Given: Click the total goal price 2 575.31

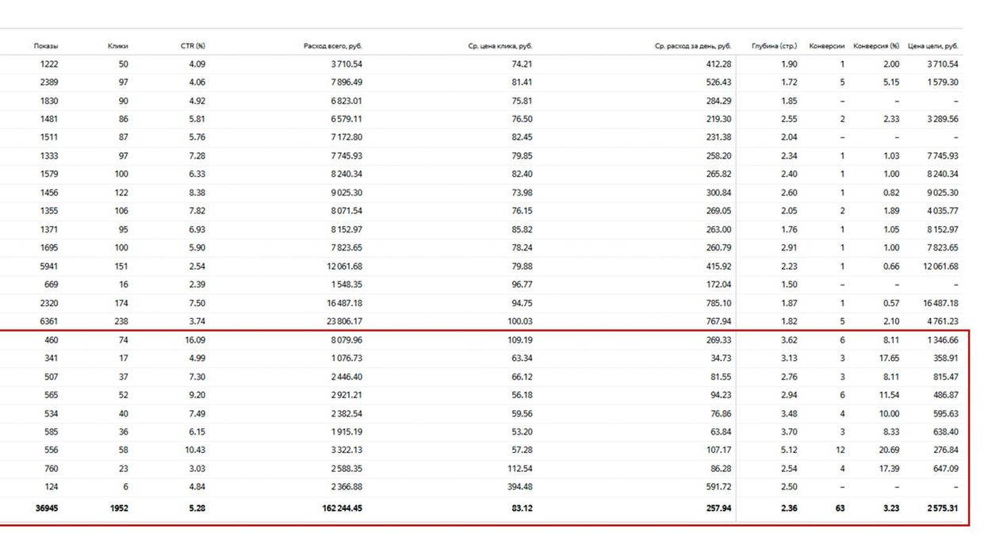Looking at the screenshot, I should point(942,508).
